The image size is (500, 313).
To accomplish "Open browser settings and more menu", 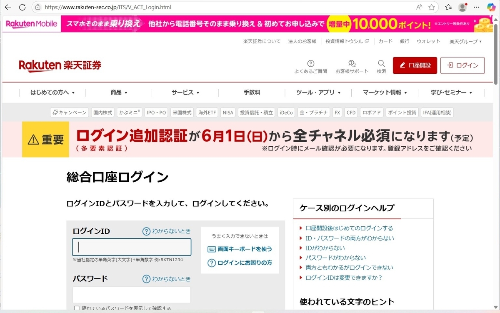I will point(477,7).
